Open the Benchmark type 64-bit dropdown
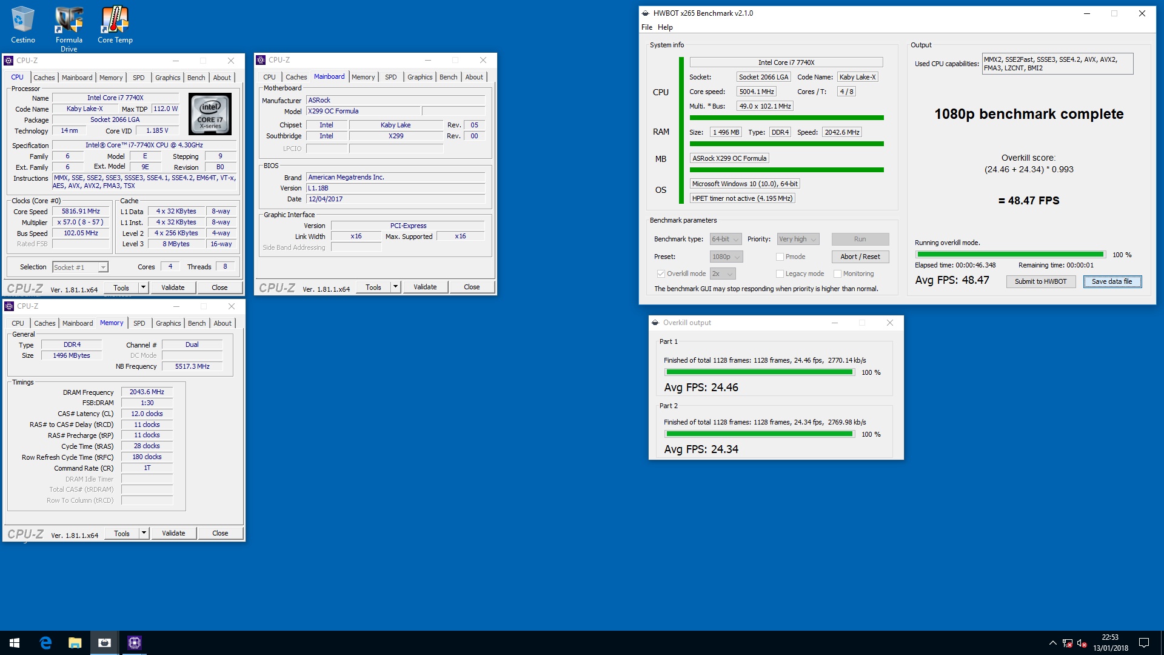Screen dimensions: 1164x655 point(726,239)
